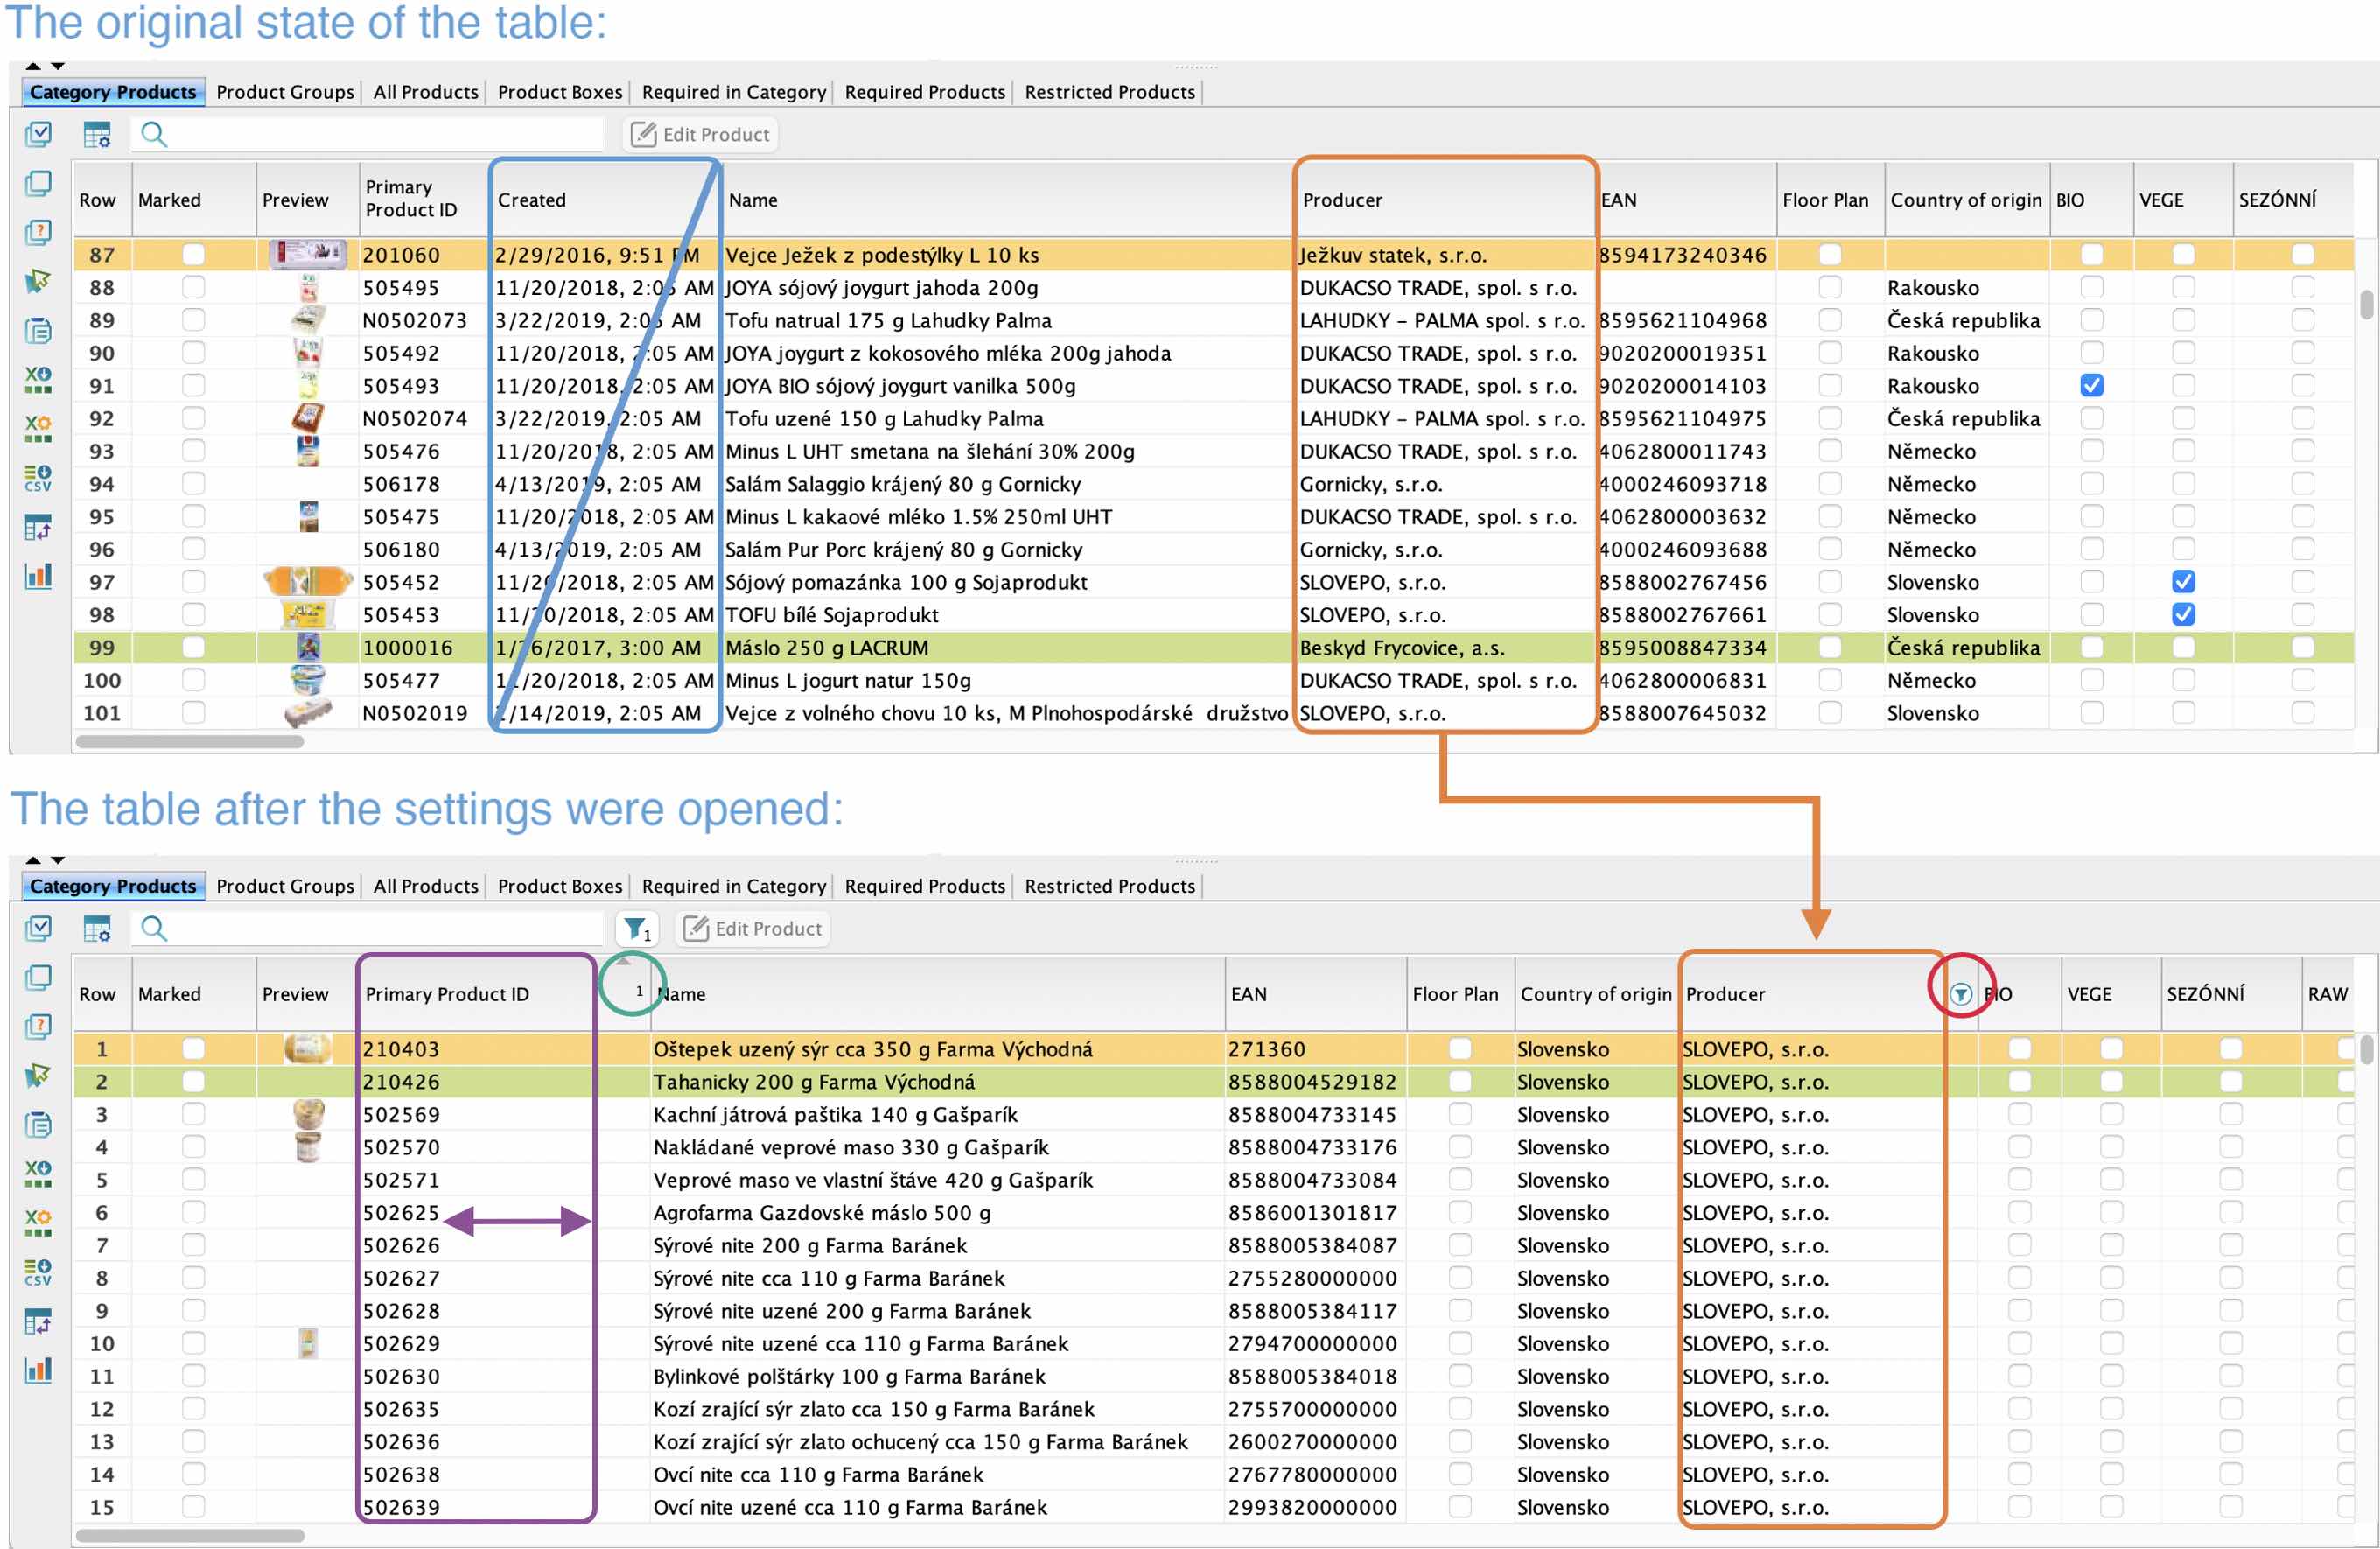This screenshot has width=2380, height=1549.
Task: Toggle Marked checkbox for row 3 lower table
Action: click(x=193, y=1113)
